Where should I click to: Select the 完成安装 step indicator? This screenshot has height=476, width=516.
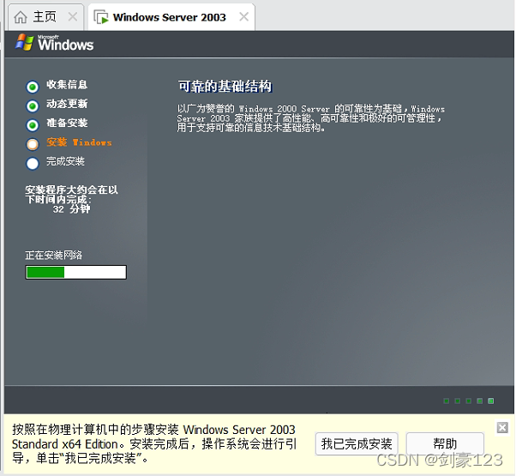[x=33, y=163]
